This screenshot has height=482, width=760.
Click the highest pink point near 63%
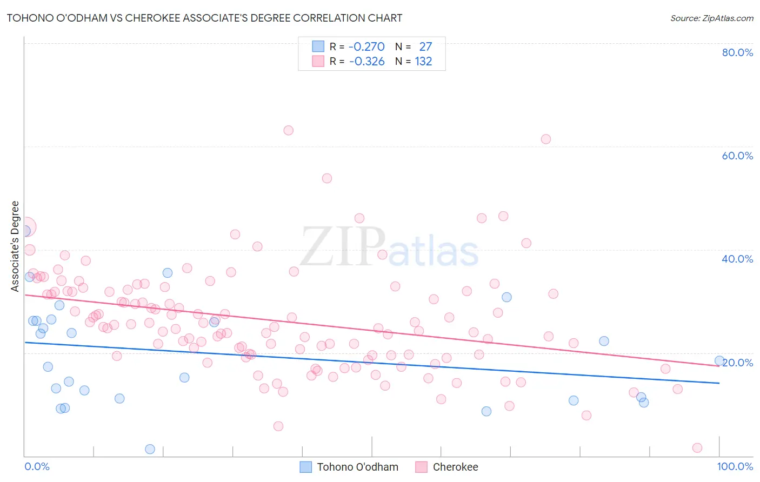click(x=288, y=130)
